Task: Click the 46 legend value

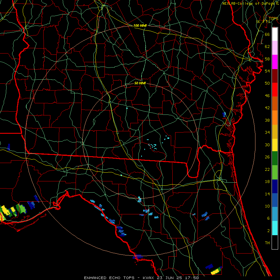Action: pyautogui.click(x=267, y=96)
